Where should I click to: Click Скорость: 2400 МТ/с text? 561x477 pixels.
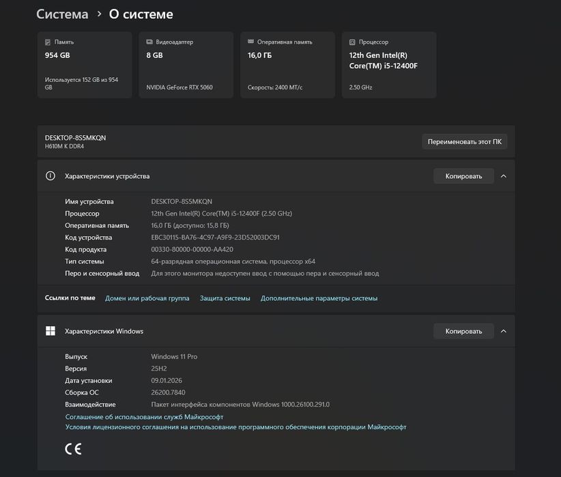tap(275, 87)
